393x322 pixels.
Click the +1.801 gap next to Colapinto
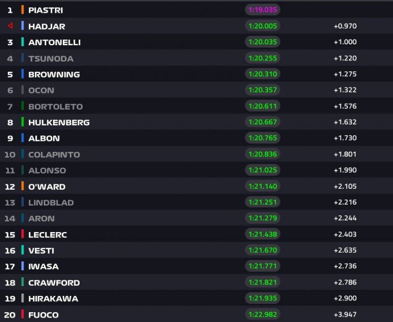[345, 154]
